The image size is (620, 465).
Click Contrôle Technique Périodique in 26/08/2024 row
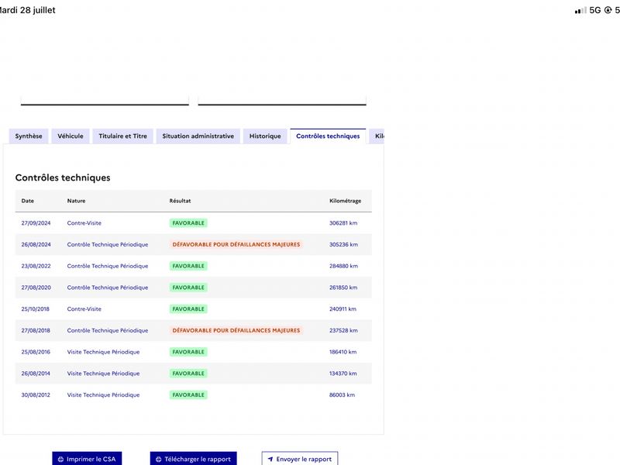point(108,244)
